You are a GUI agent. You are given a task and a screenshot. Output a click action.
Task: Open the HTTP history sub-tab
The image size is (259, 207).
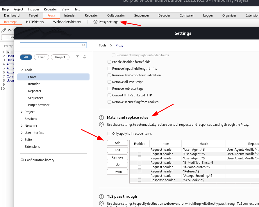[x=35, y=22]
